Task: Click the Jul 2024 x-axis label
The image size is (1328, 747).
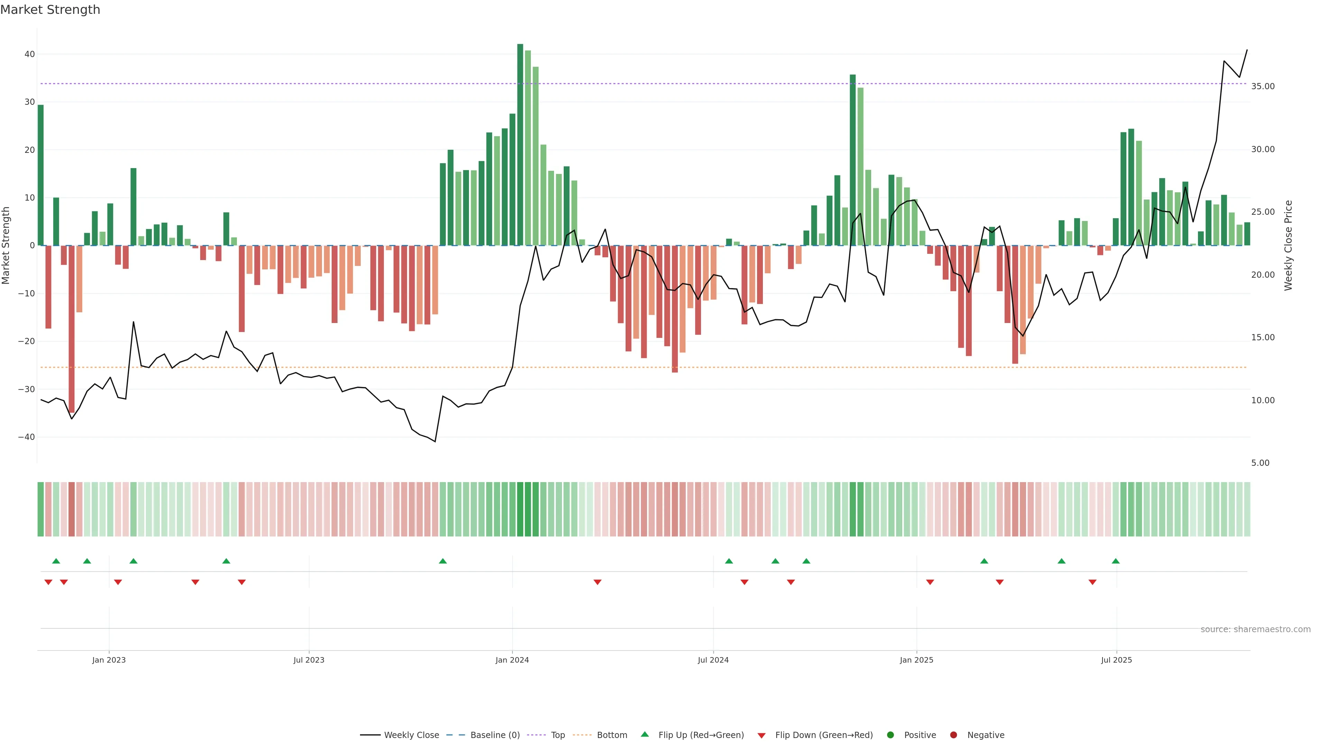Action: (x=713, y=660)
